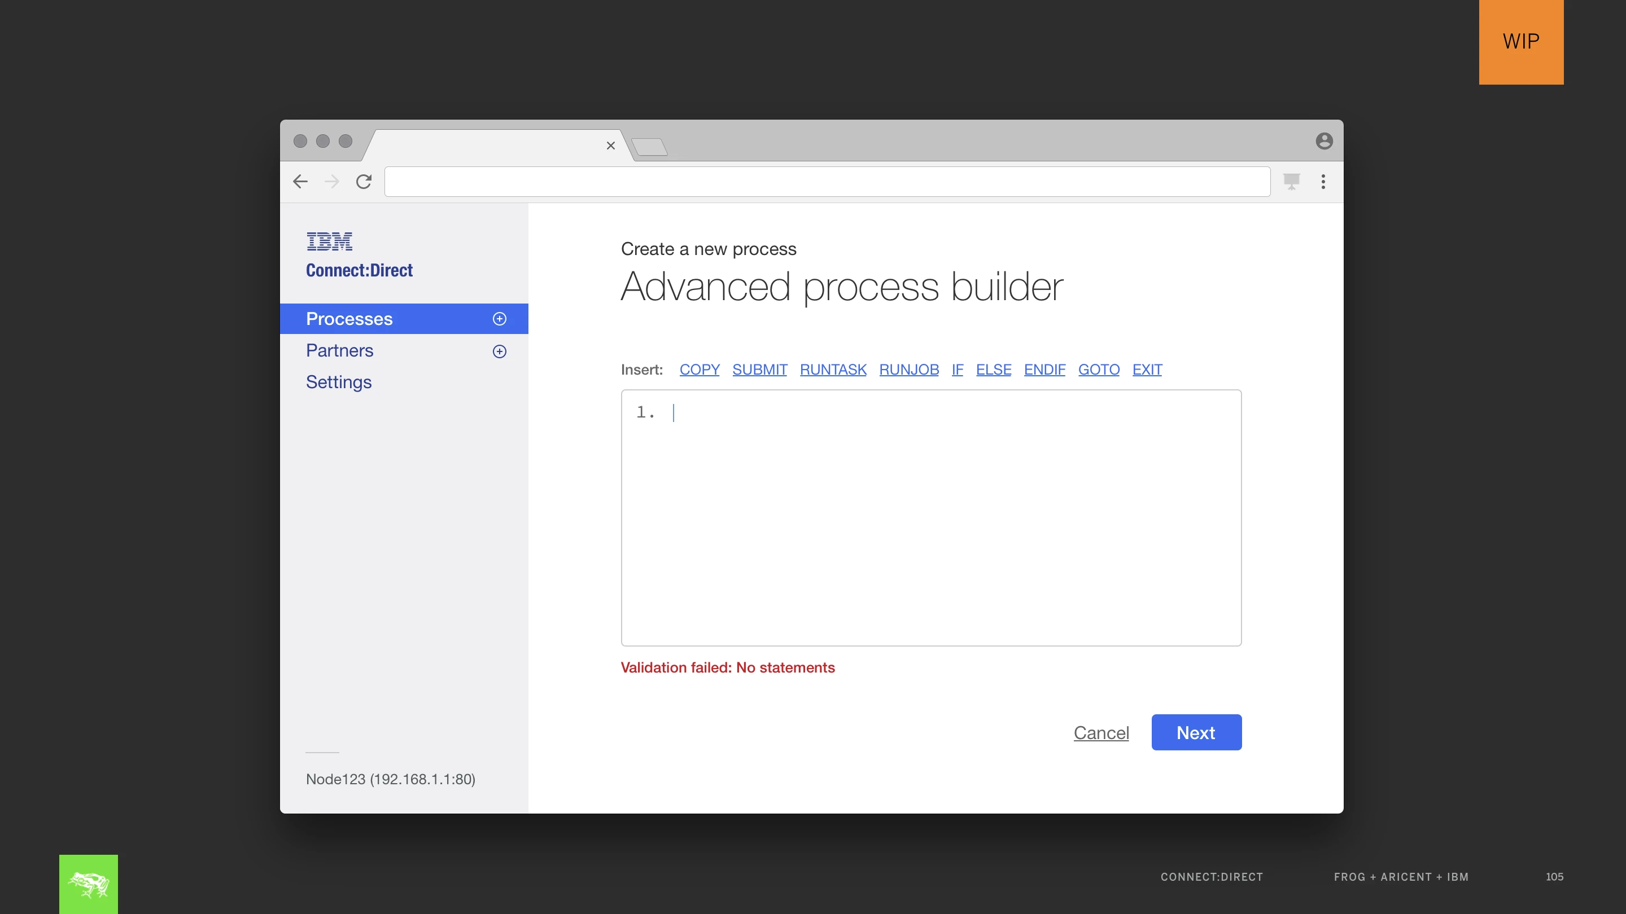Screen dimensions: 1626x914
Task: Click the back navigation arrow
Action: coord(300,182)
